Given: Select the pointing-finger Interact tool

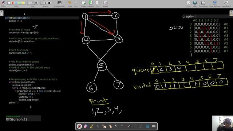Looking at the screenshot, I should click(104, 126).
